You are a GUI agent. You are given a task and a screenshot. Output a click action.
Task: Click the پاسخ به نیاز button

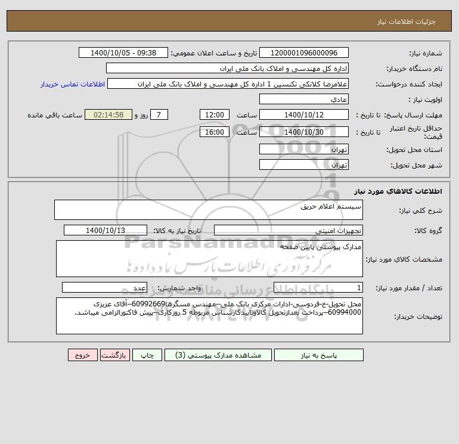(319, 355)
